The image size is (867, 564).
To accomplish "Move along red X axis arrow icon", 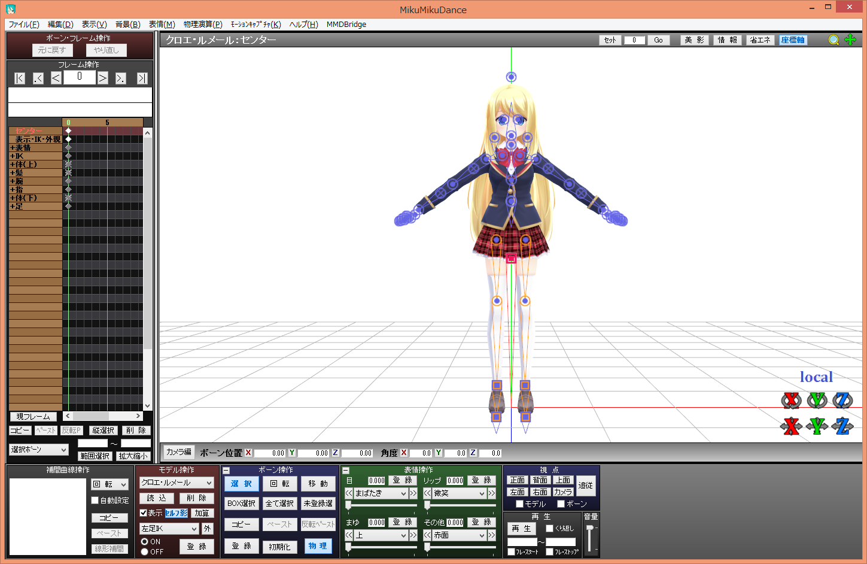I will coord(791,426).
